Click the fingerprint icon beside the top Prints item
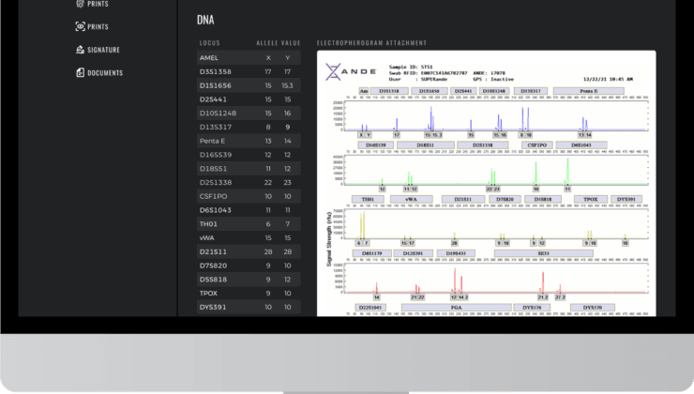The width and height of the screenshot is (694, 394). (79, 4)
